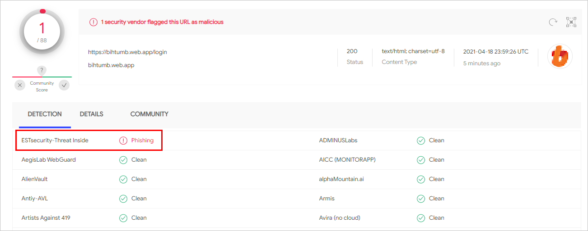Screen dimensions: 588x231
Task: Open the DETAILS tab
Action: pyautogui.click(x=92, y=114)
